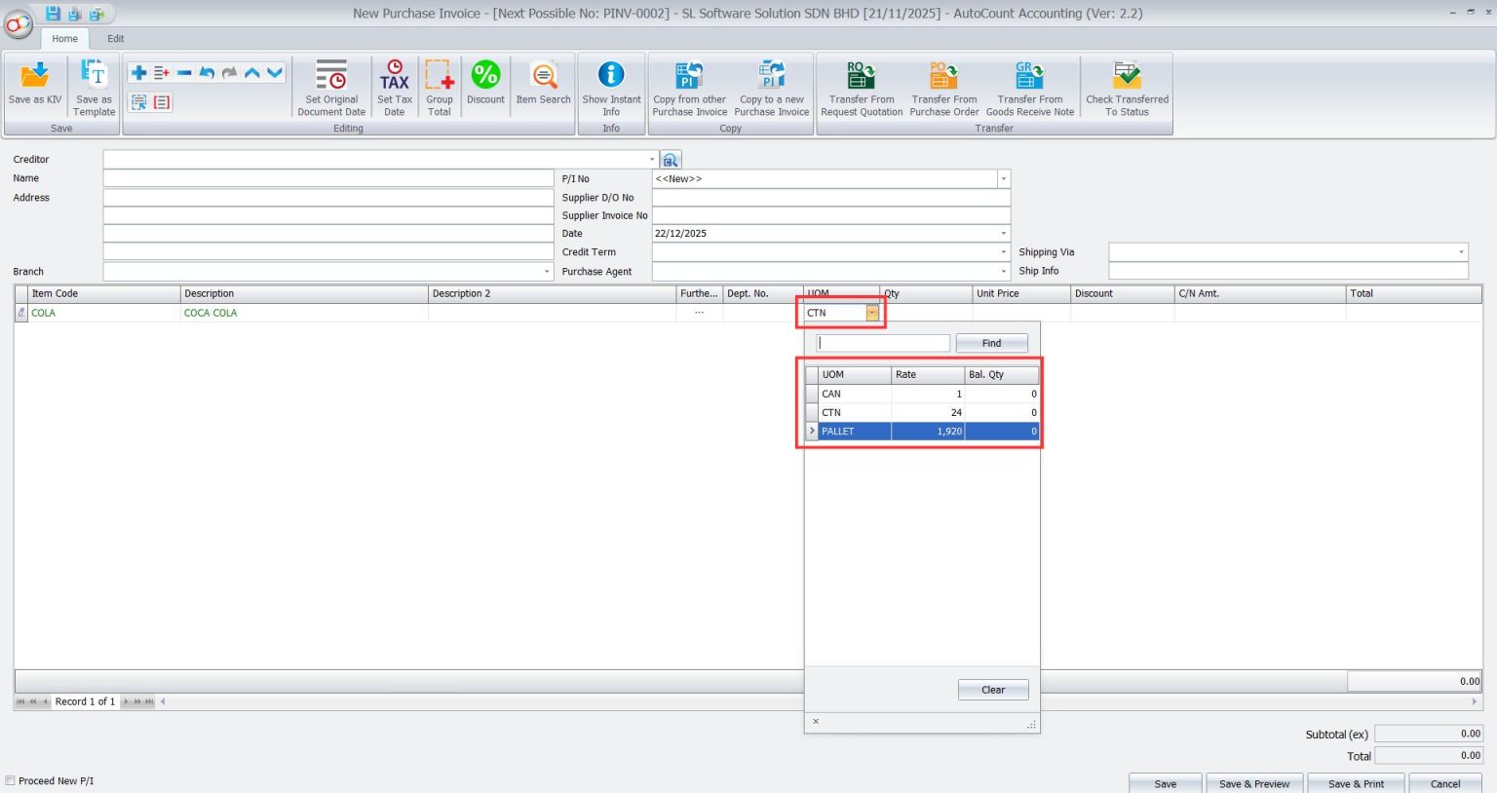Select the CAN row in the UOM list
1497x793 pixels.
[858, 394]
